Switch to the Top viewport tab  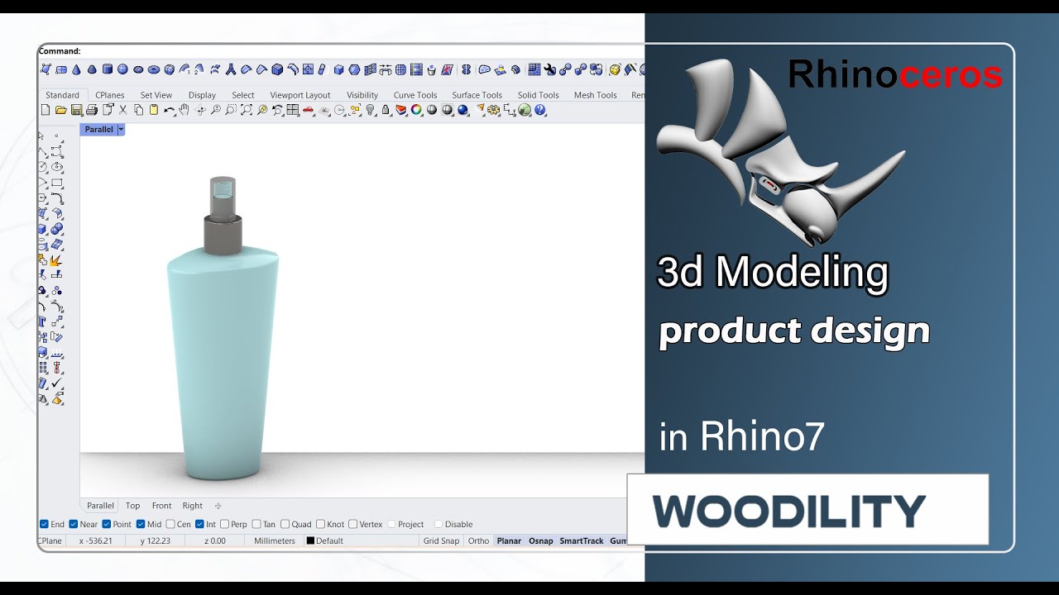[132, 506]
